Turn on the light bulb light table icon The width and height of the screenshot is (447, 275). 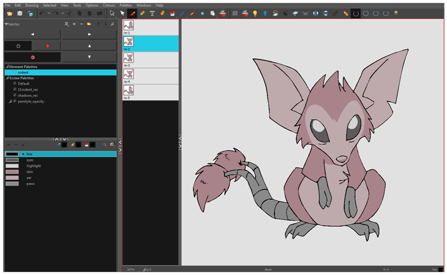click(x=255, y=13)
